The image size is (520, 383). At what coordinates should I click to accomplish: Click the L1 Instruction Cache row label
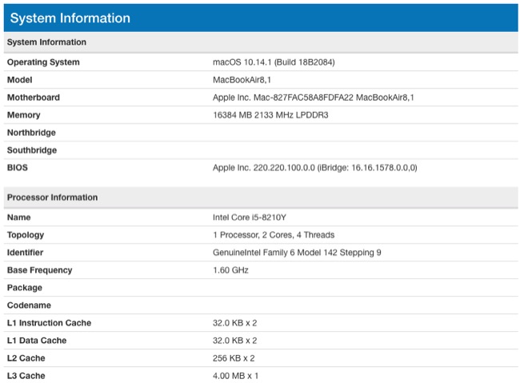pyautogui.click(x=49, y=323)
